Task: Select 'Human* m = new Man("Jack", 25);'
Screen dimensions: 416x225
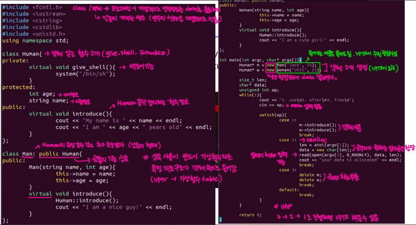Action: coord(278,65)
